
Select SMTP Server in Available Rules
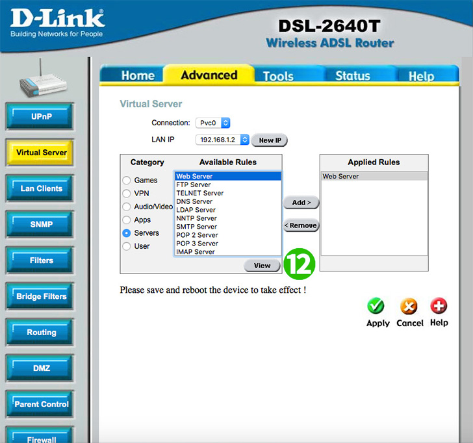point(228,227)
